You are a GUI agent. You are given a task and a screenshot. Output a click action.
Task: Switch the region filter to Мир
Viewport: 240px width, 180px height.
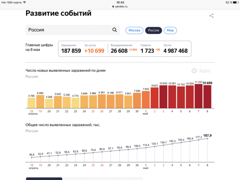pos(170,30)
